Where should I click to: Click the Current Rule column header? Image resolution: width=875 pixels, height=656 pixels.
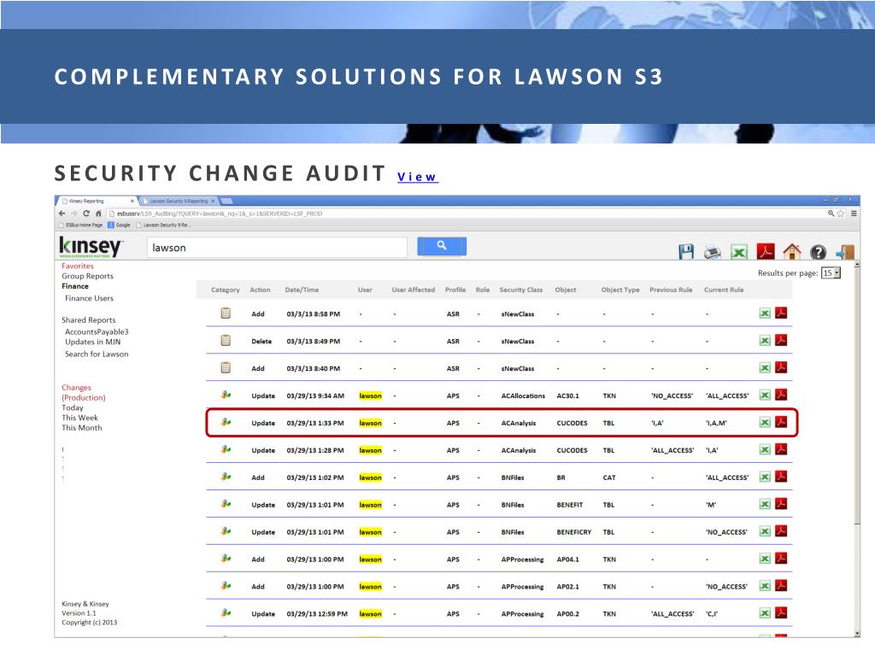click(x=724, y=290)
